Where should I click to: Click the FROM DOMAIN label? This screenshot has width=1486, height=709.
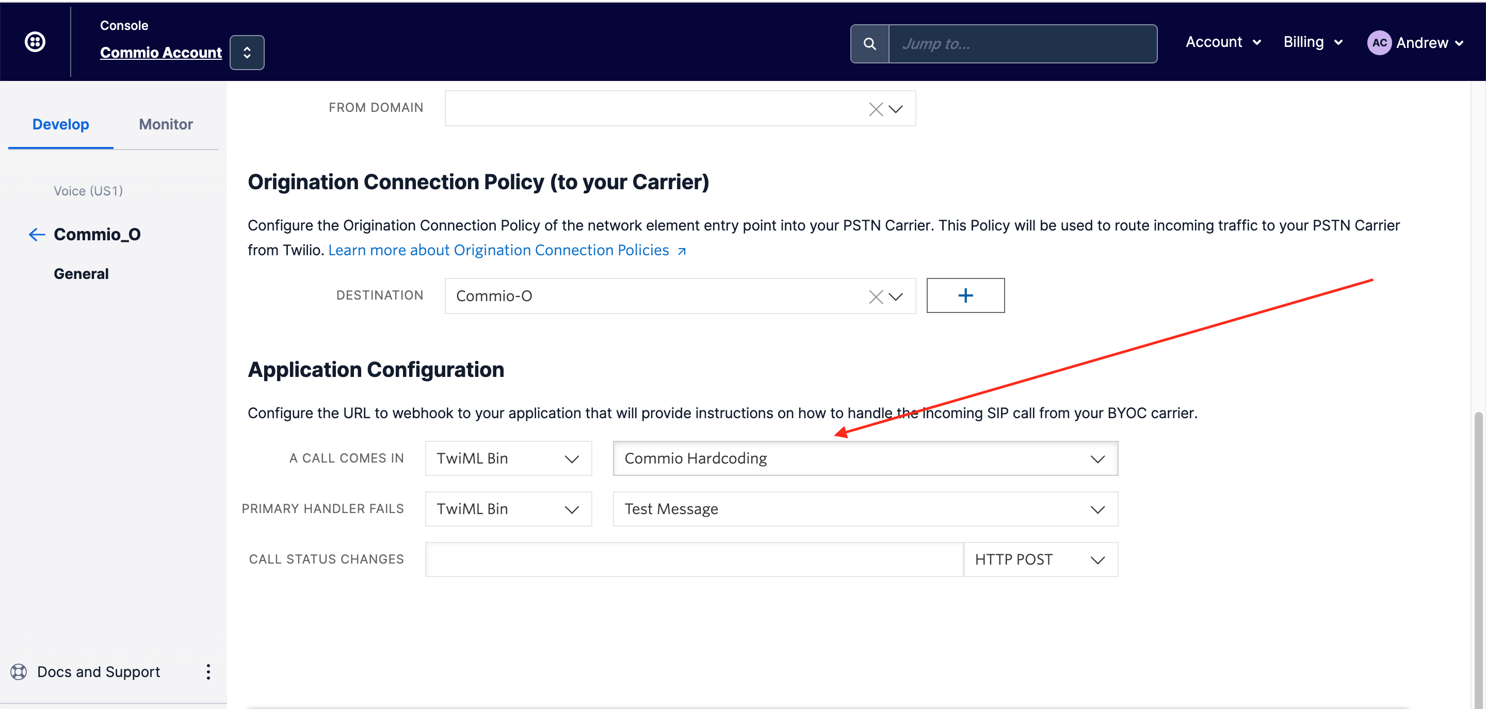[x=376, y=108]
